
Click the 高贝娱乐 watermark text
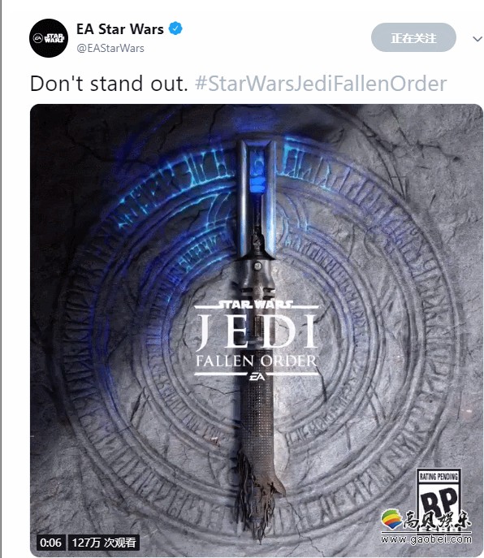[x=438, y=520]
